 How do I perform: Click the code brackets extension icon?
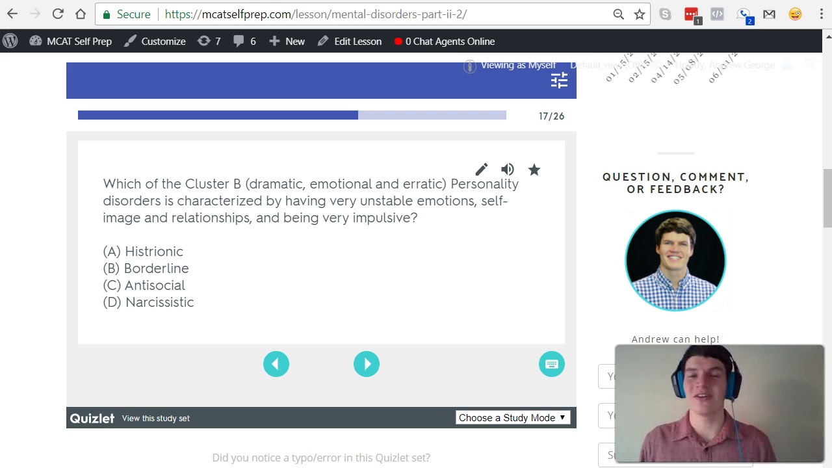(717, 14)
